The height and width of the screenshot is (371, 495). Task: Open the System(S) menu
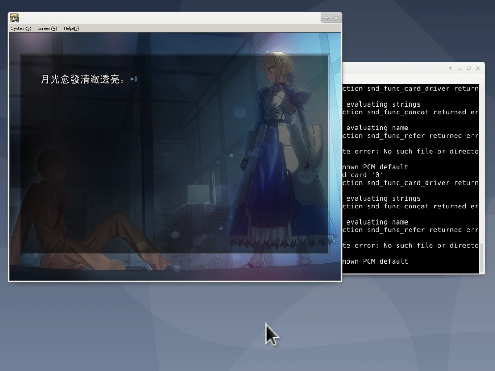tap(21, 28)
